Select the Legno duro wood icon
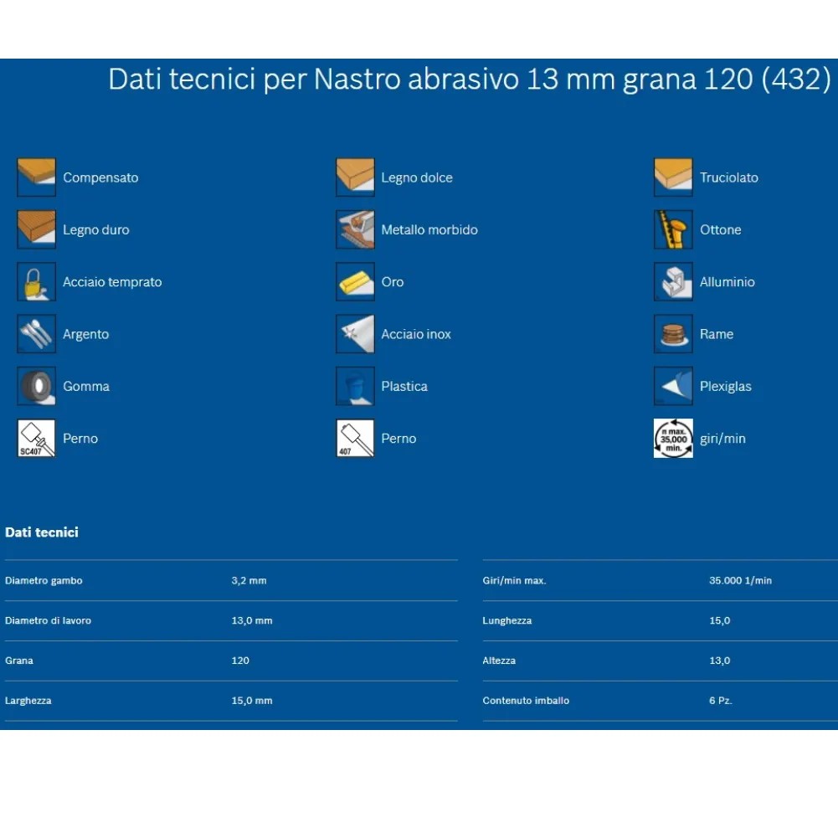 (36, 229)
